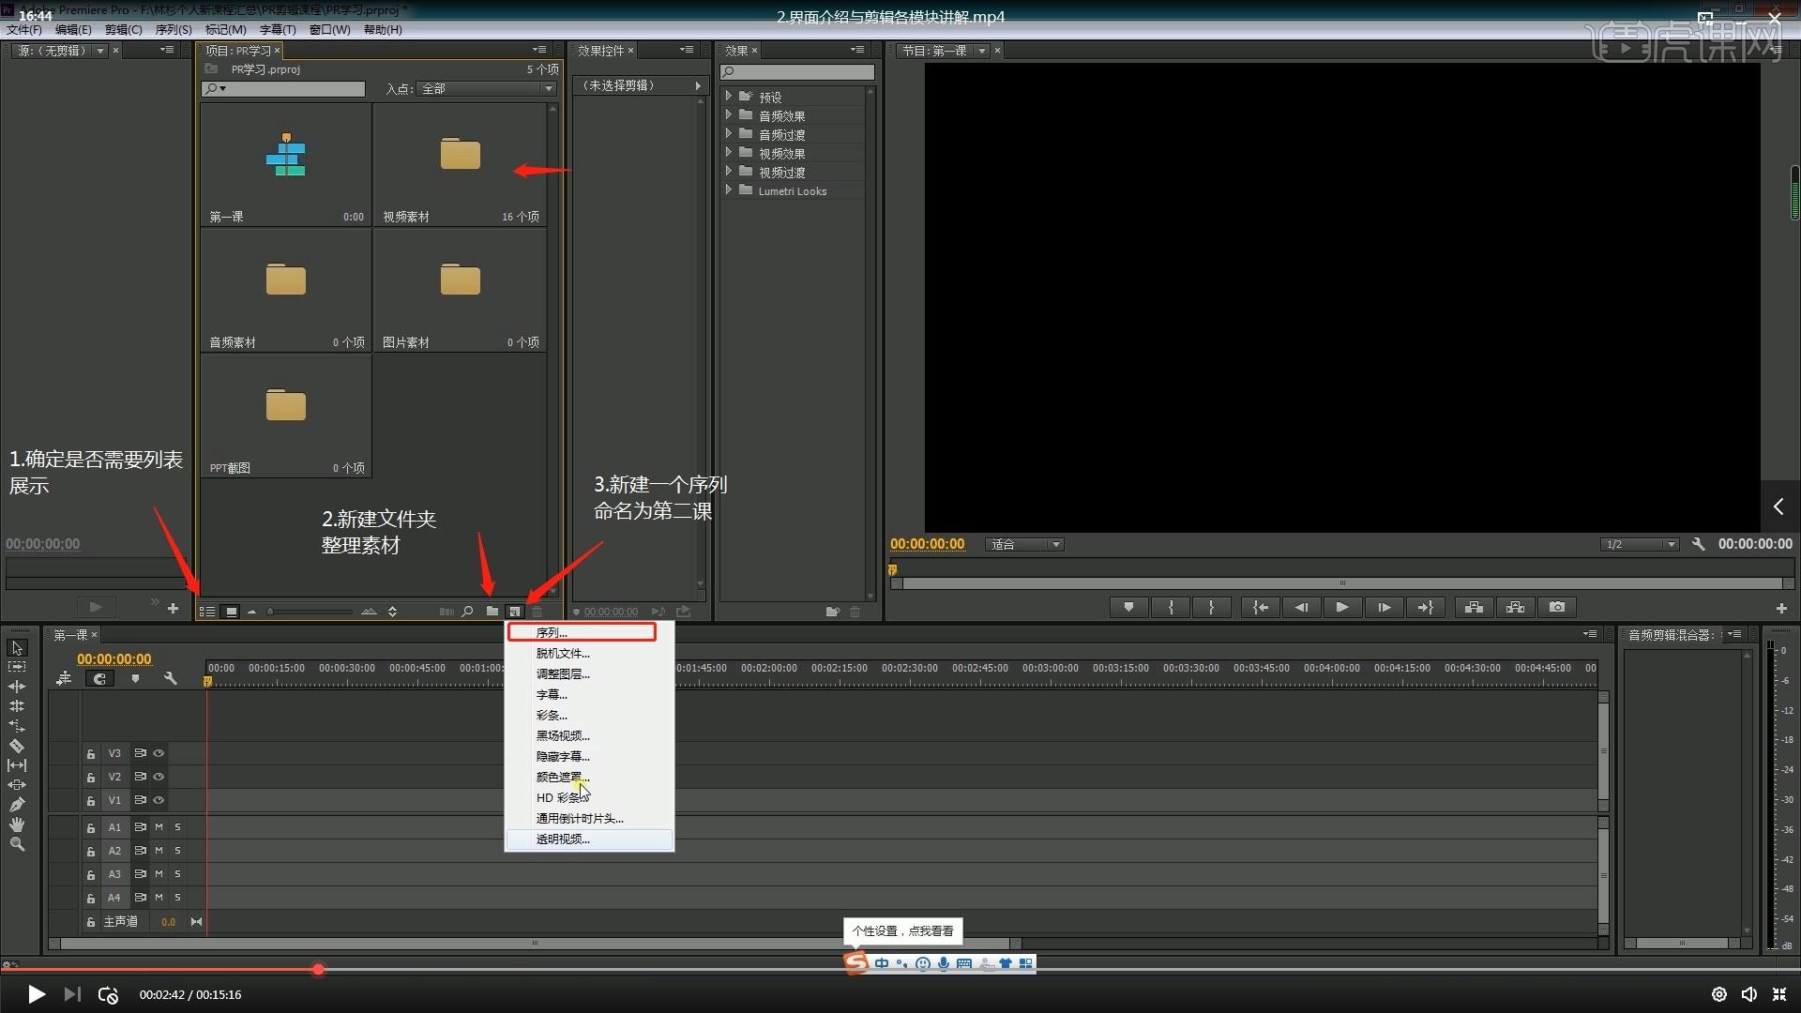Viewport: 1801px width, 1013px height.
Task: Expand the 预设 effects folder
Action: point(728,97)
